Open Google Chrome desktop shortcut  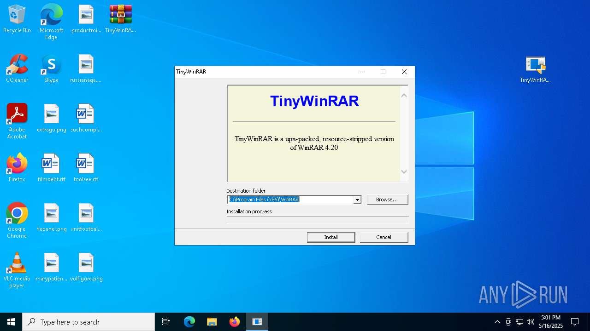click(17, 221)
